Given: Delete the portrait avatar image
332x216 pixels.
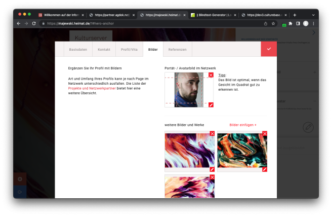Looking at the screenshot, I should [x=211, y=75].
